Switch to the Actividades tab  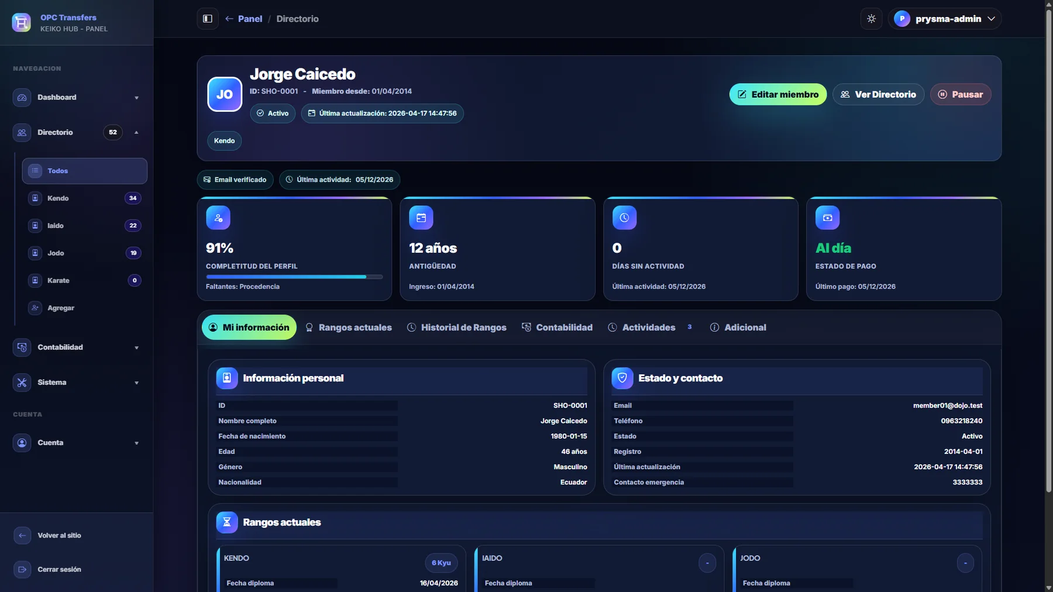pyautogui.click(x=650, y=328)
